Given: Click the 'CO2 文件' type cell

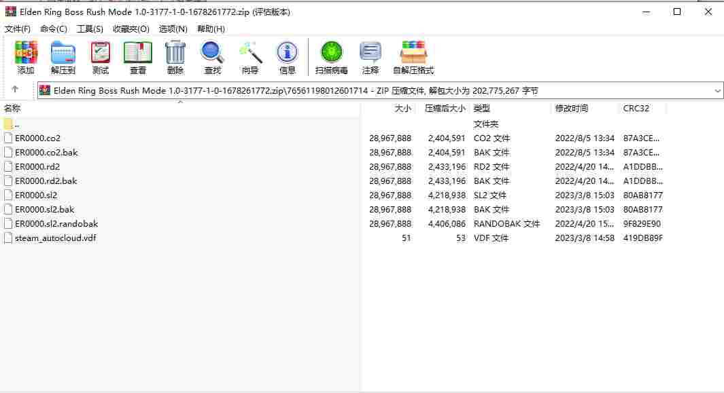Looking at the screenshot, I should 492,138.
